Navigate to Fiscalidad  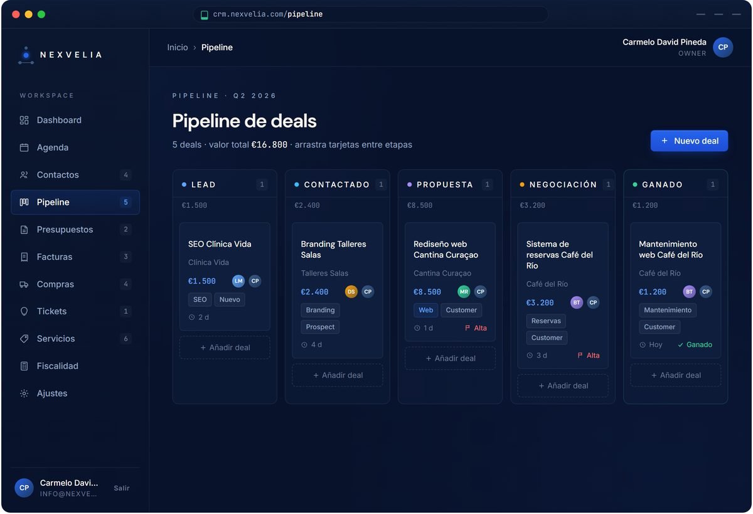75,366
